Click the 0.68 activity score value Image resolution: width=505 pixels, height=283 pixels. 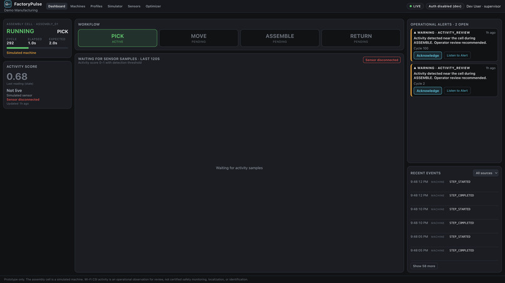17,76
